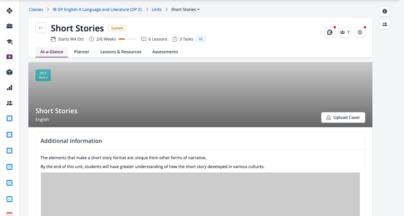
Task: Open the briefcase icon in the sidebar
Action: pyautogui.click(x=9, y=26)
